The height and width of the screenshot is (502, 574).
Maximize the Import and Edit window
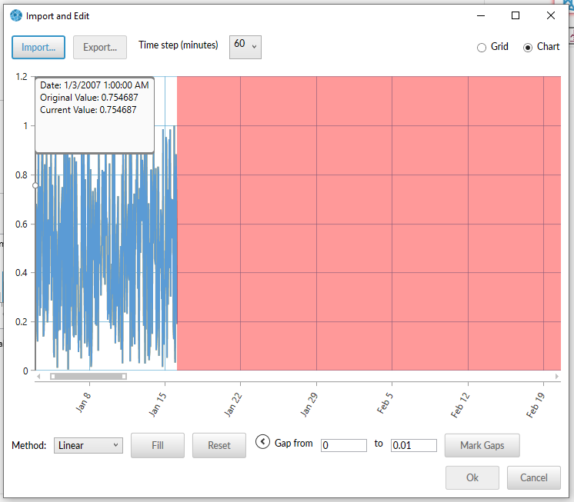[x=516, y=15]
